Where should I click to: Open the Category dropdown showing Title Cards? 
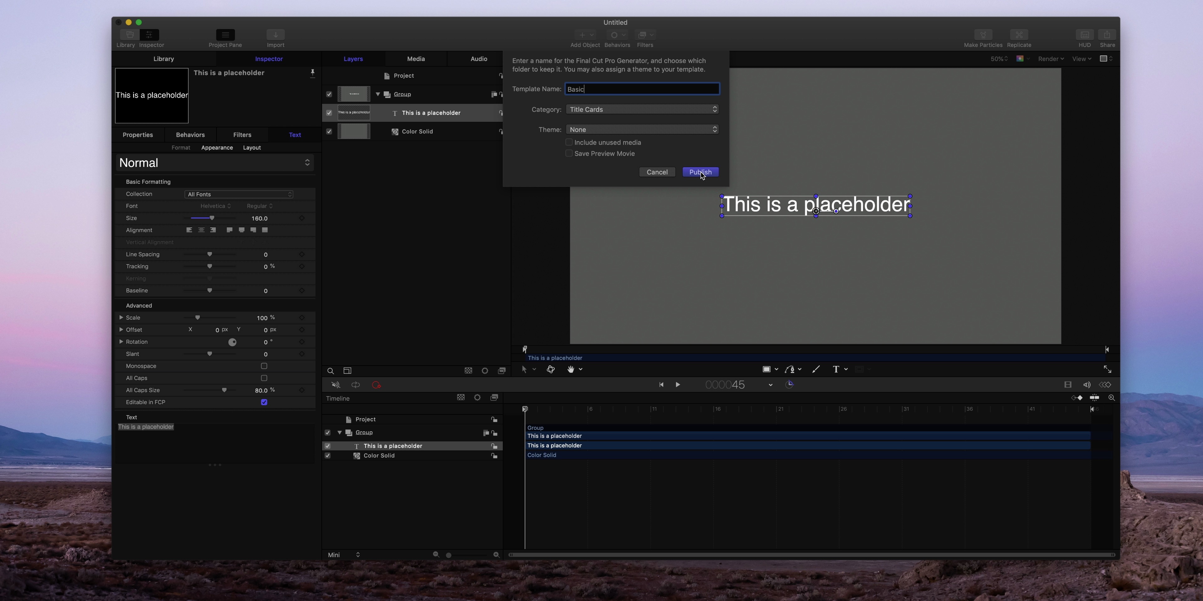point(642,109)
